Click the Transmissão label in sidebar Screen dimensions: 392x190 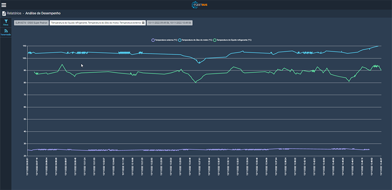6,35
